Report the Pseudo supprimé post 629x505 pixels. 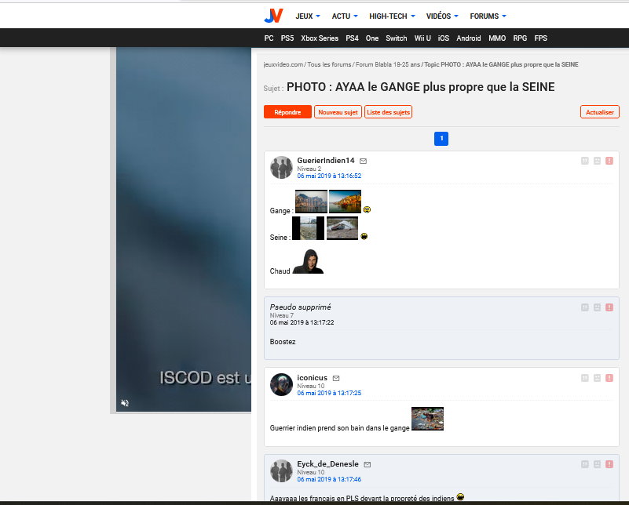coord(609,307)
